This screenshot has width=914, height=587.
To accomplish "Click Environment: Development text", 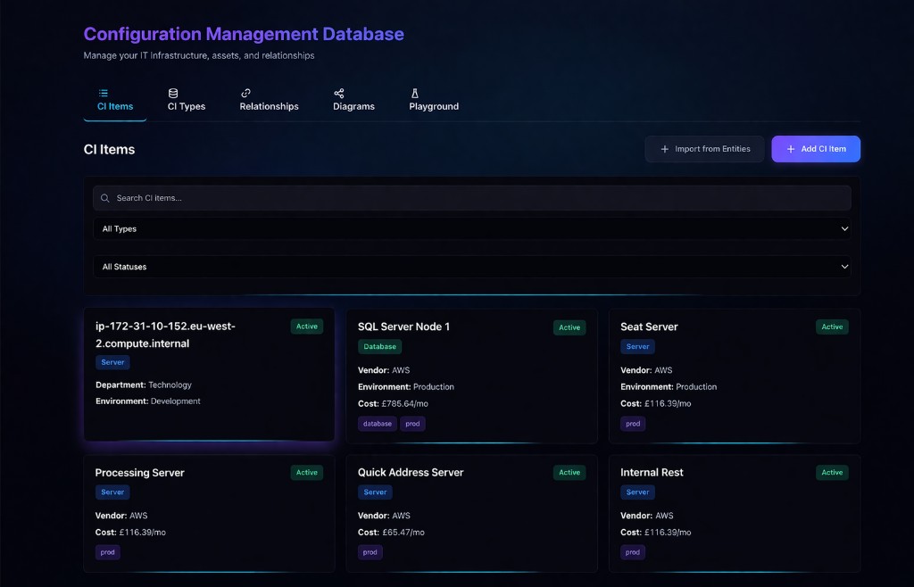I will (x=148, y=401).
